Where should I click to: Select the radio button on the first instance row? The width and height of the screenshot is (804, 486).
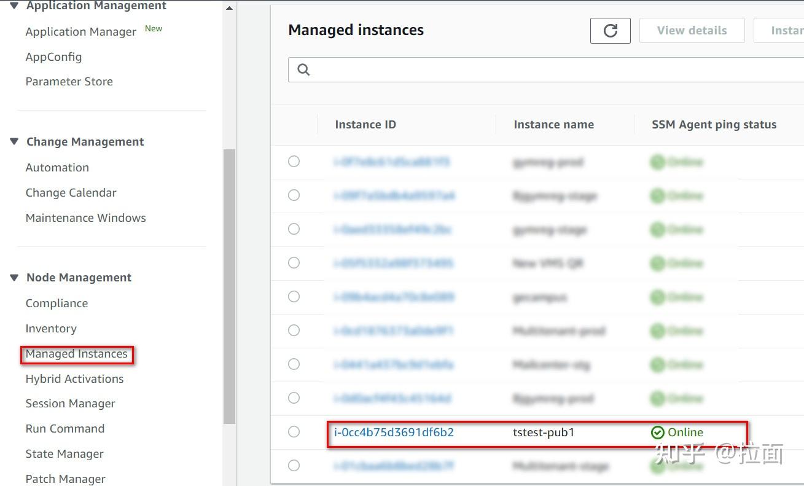click(294, 162)
